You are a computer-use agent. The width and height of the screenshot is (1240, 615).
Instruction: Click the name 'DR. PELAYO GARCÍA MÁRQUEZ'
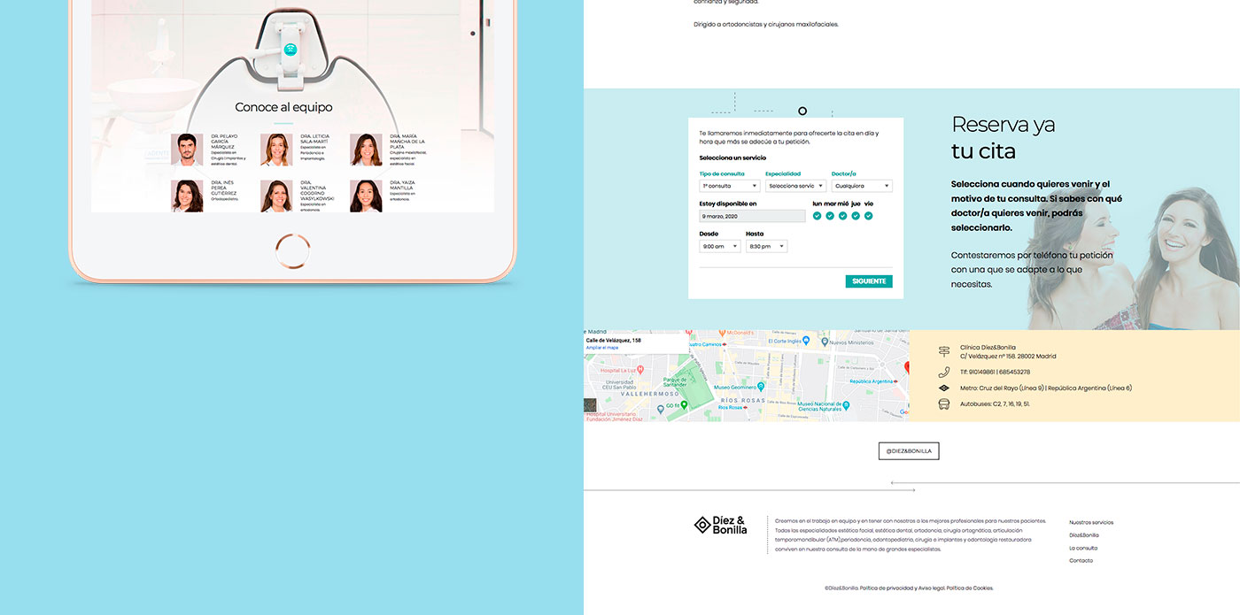coord(224,142)
